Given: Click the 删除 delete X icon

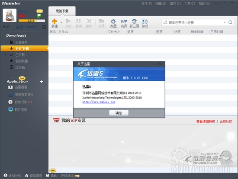Looking at the screenshot, I should click(89, 21).
